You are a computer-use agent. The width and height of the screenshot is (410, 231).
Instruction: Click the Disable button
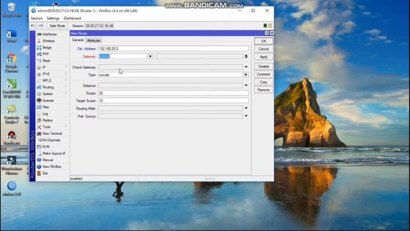point(263,67)
